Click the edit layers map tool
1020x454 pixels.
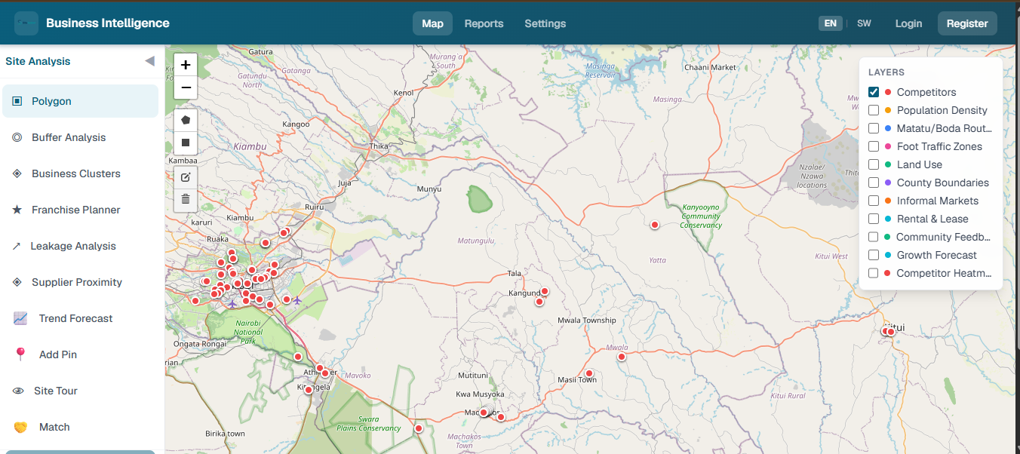coord(186,177)
